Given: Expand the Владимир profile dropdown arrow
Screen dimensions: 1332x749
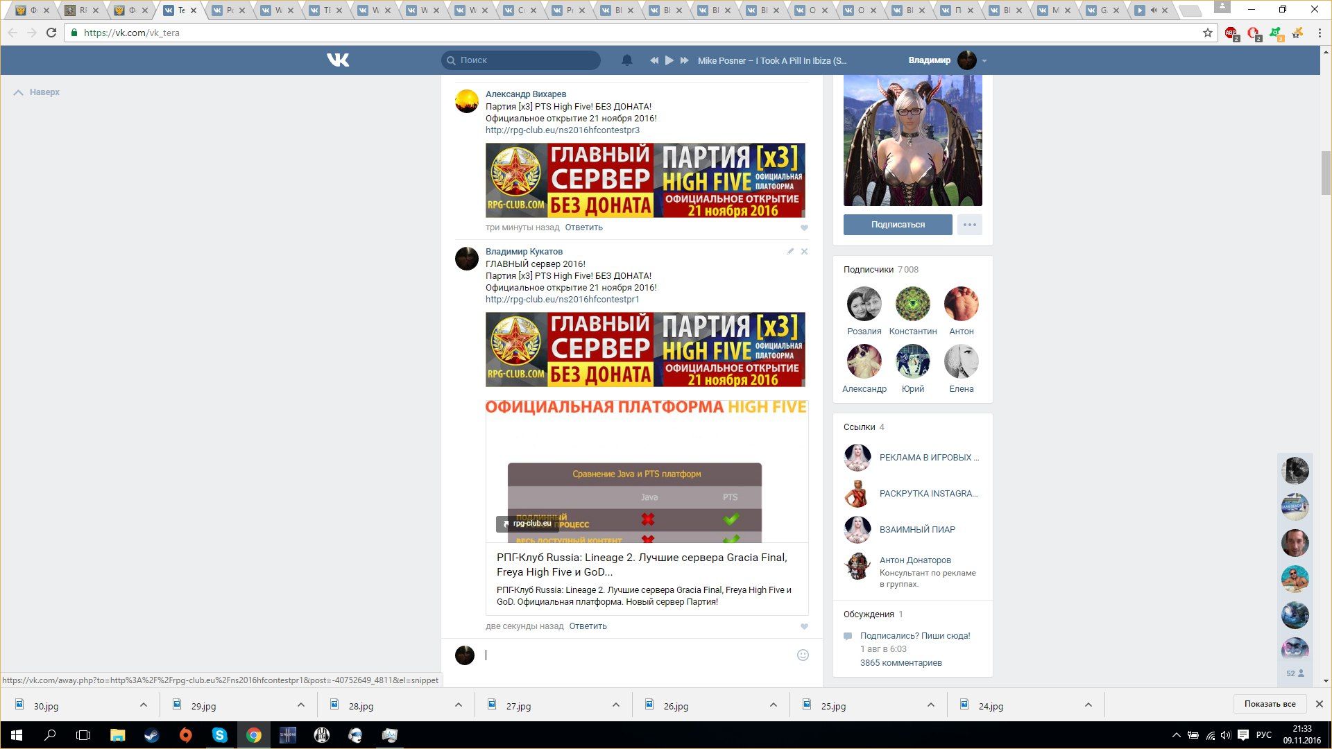Looking at the screenshot, I should (x=984, y=61).
